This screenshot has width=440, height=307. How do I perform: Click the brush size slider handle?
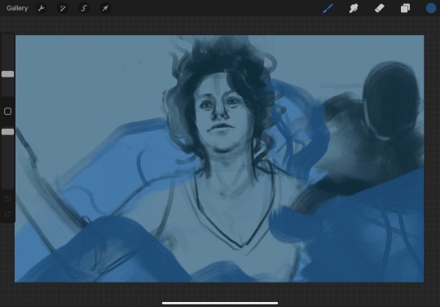(x=7, y=74)
